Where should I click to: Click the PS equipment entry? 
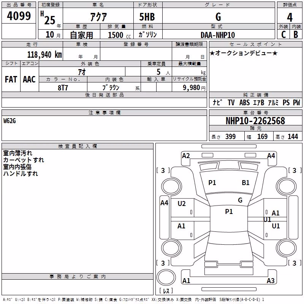click(286, 102)
